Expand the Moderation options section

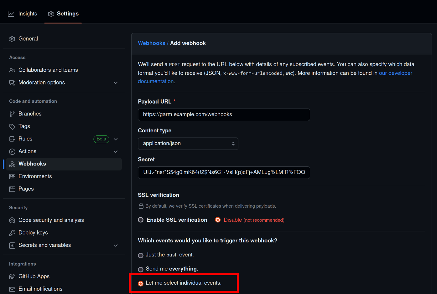point(116,83)
